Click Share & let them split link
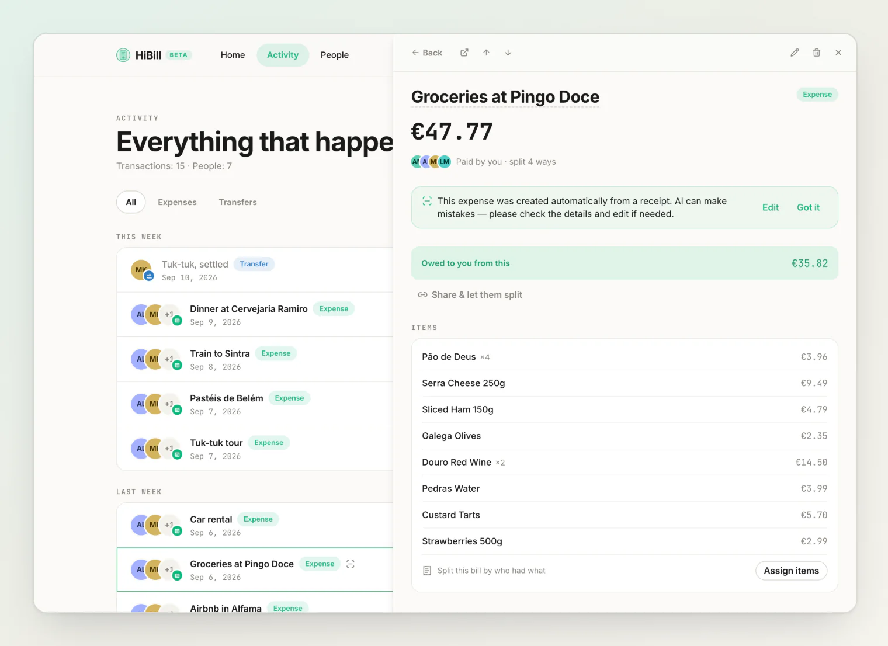This screenshot has width=888, height=646. point(470,295)
